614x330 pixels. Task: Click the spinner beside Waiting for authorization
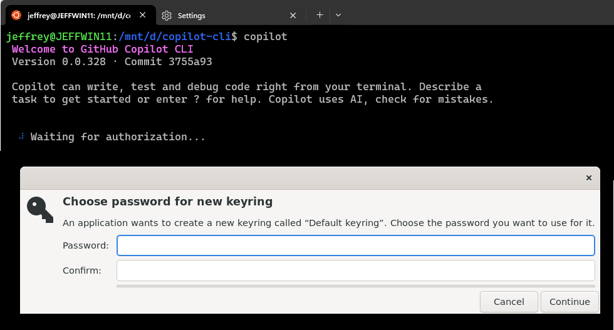coord(22,137)
